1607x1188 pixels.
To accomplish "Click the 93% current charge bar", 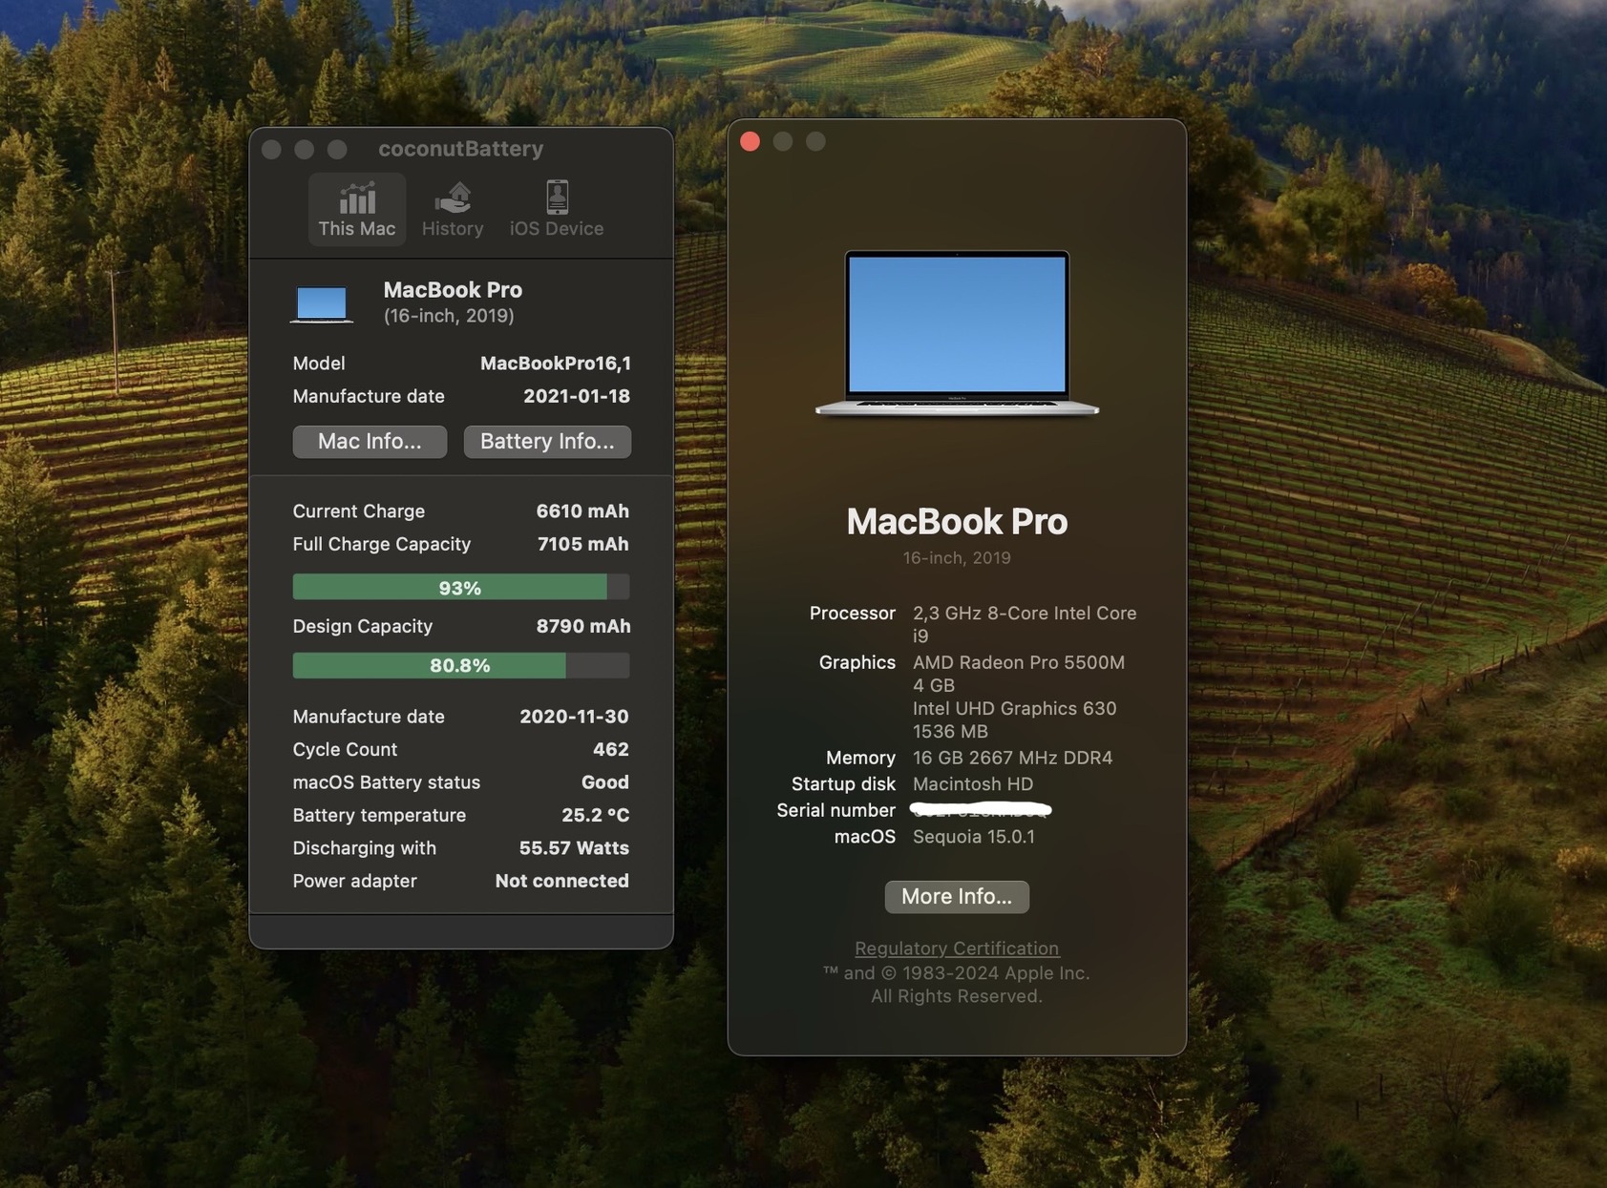I will [x=460, y=587].
